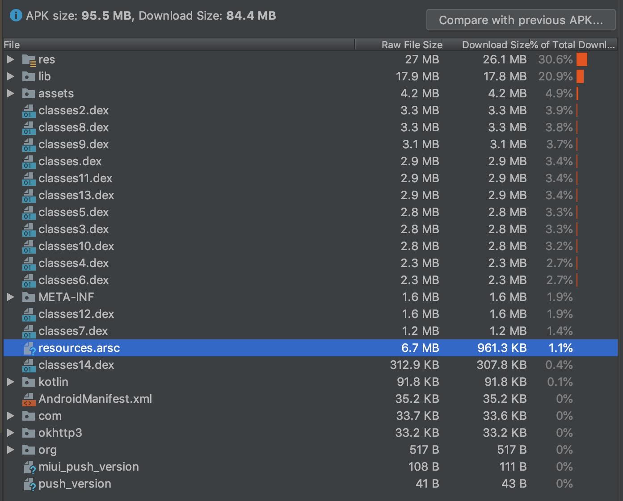Click the res folder icon
623x501 pixels.
[29, 60]
